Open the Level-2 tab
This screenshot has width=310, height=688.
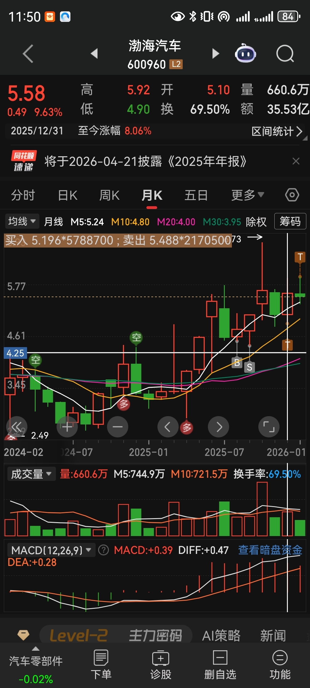pyautogui.click(x=79, y=636)
